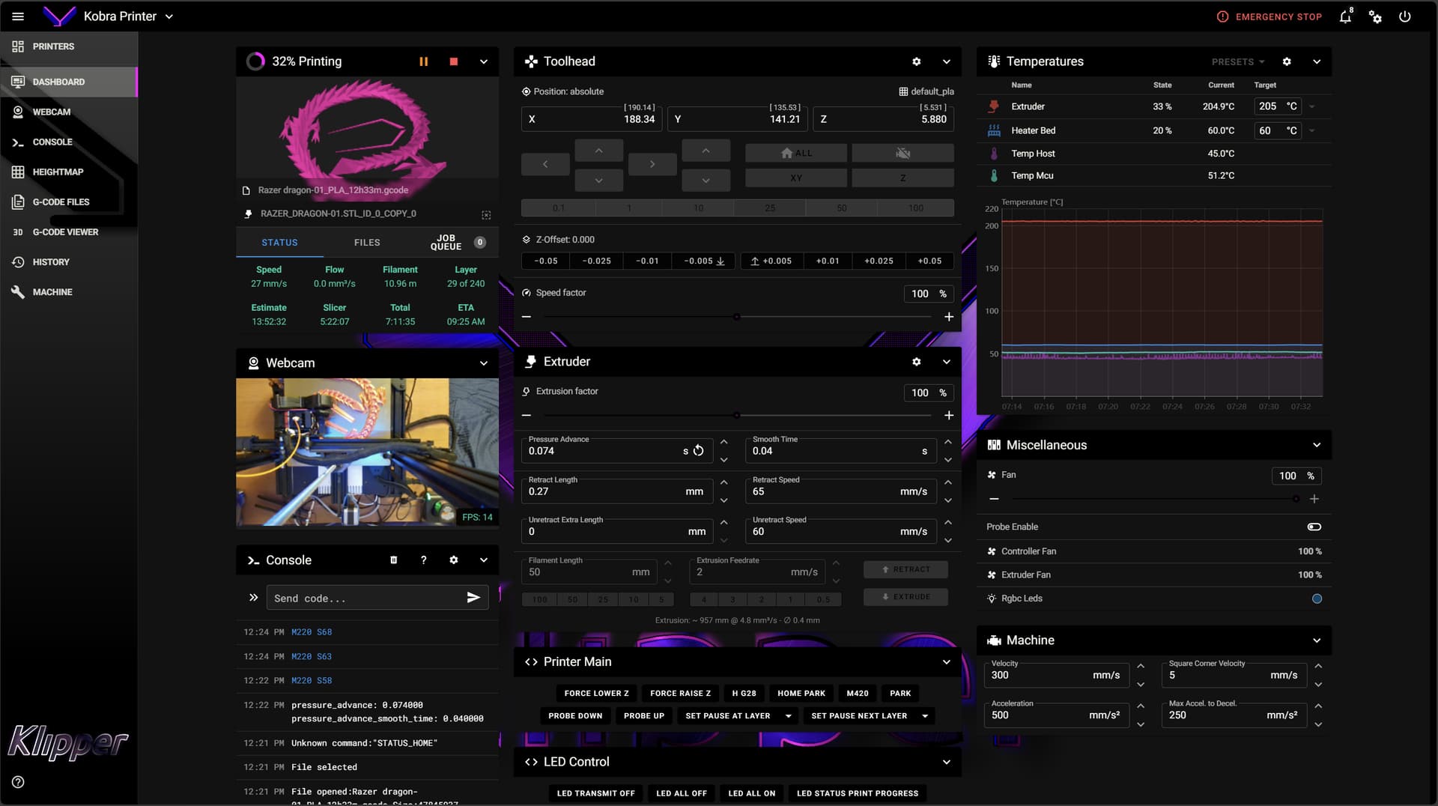Open the hamburger navigation menu
The width and height of the screenshot is (1438, 806).
pos(18,16)
